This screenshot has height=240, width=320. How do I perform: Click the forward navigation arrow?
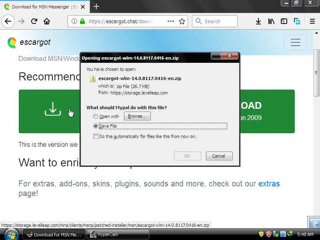tap(21, 21)
